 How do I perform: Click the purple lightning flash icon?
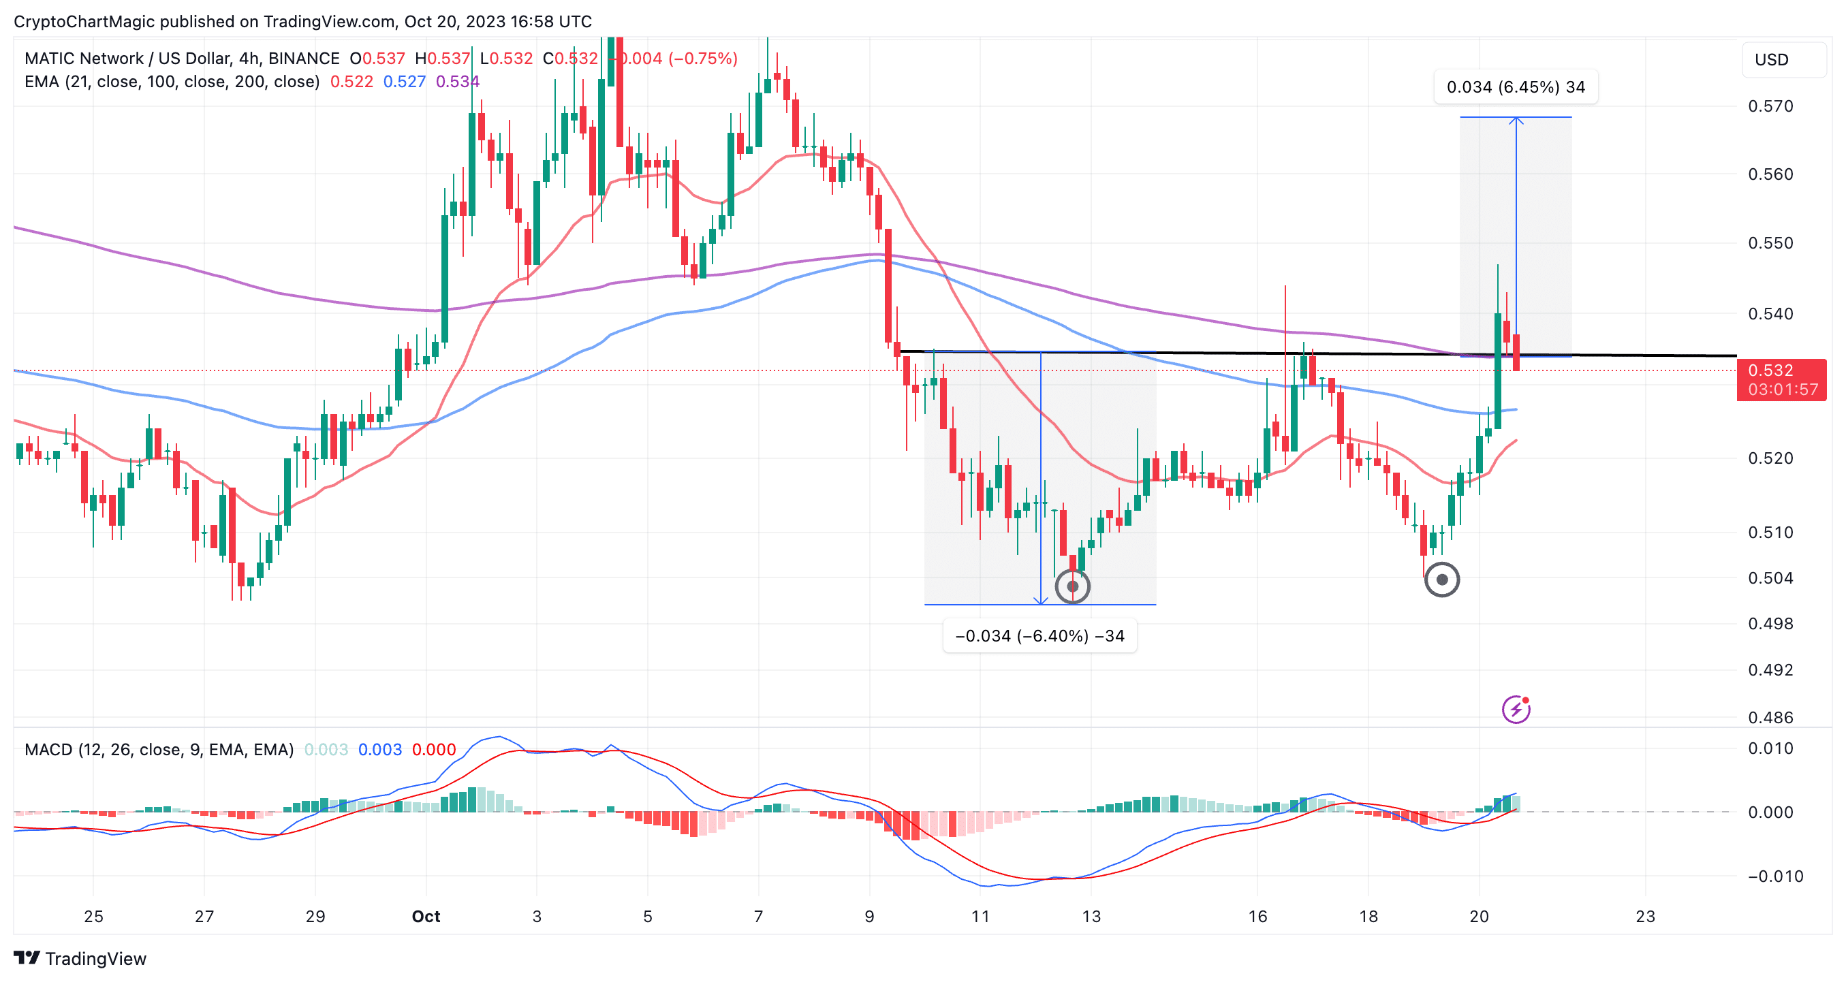1516,709
